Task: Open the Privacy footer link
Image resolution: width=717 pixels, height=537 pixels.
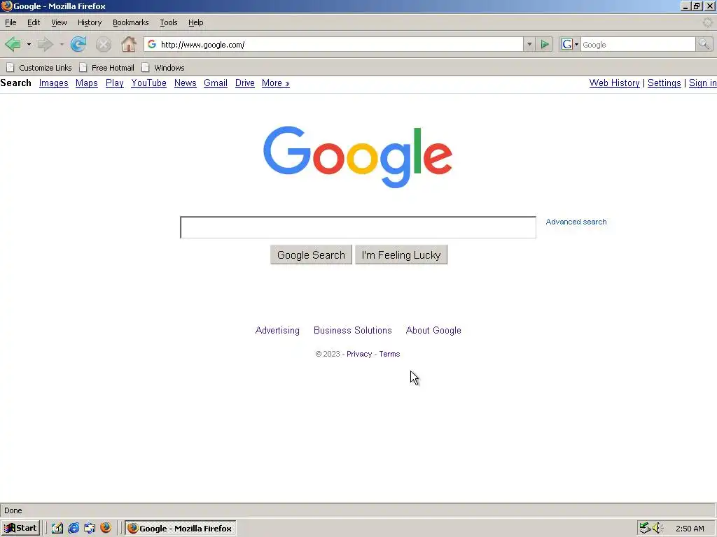Action: click(x=359, y=354)
